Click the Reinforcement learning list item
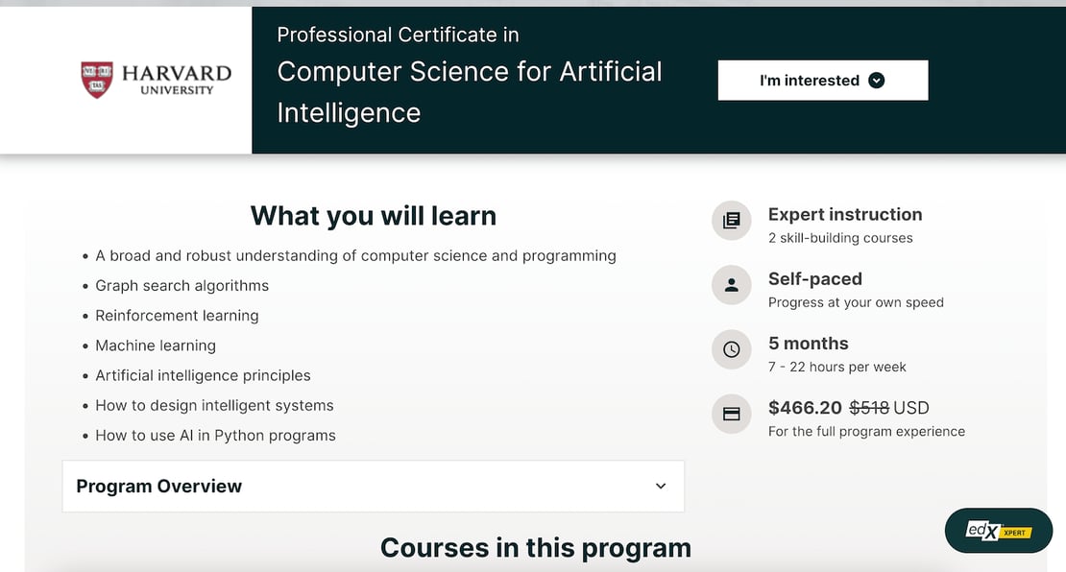The height and width of the screenshot is (572, 1066). (177, 316)
